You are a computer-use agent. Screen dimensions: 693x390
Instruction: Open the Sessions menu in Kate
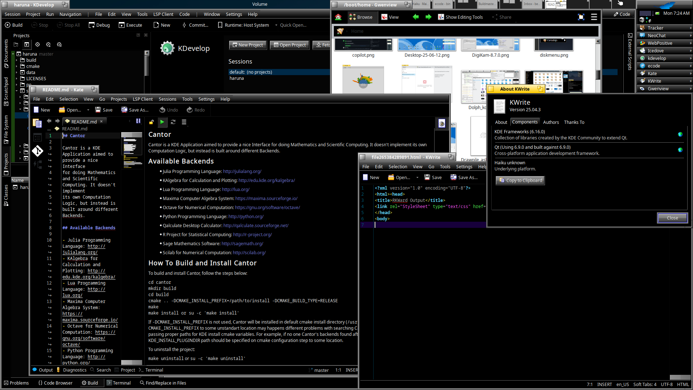(x=167, y=99)
